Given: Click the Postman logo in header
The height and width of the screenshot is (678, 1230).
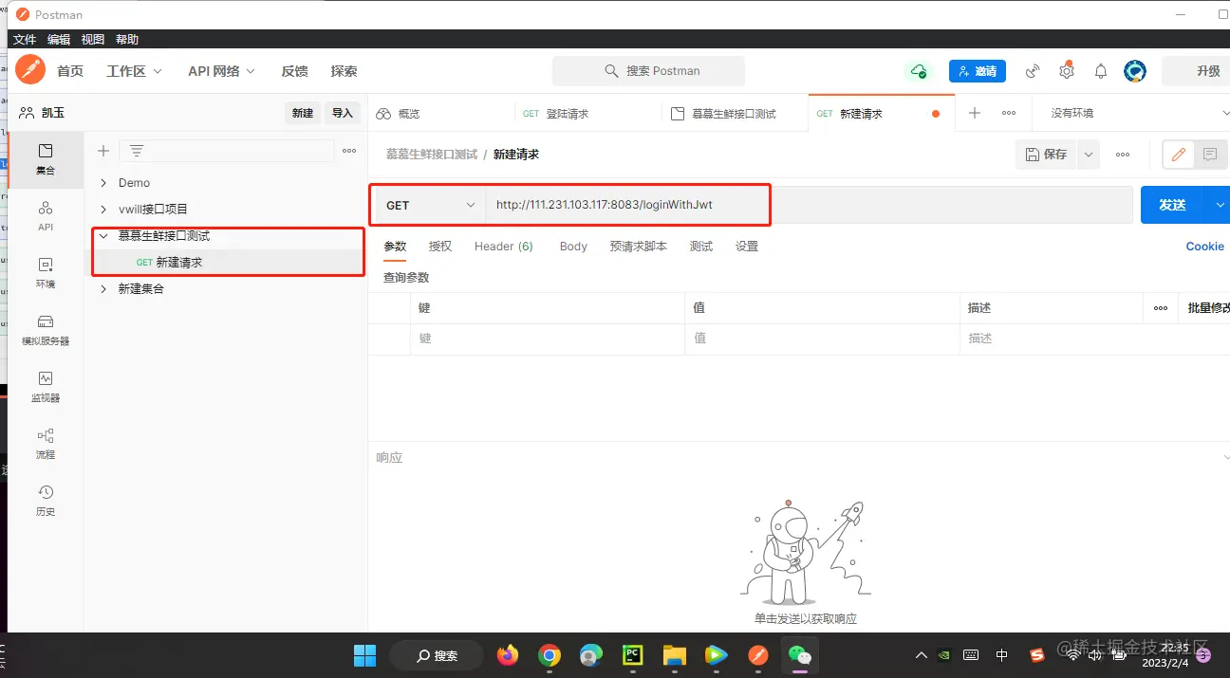Looking at the screenshot, I should 30,70.
